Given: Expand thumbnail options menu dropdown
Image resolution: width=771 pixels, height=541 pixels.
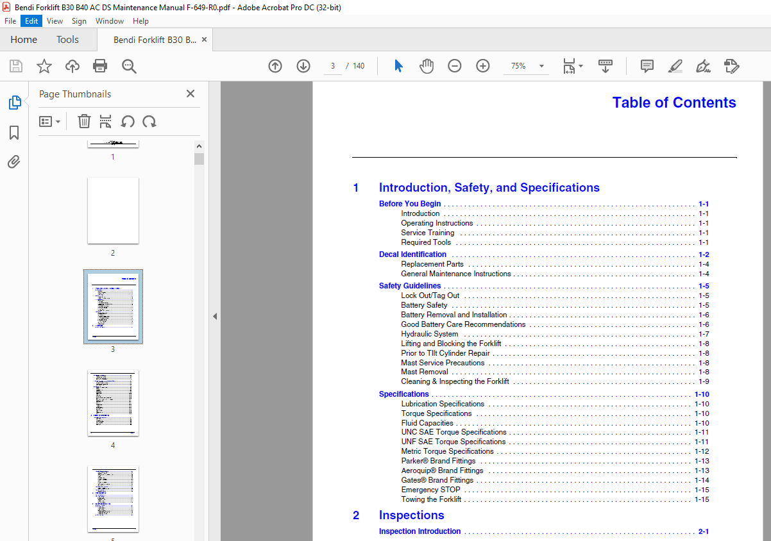Looking at the screenshot, I should pos(49,121).
